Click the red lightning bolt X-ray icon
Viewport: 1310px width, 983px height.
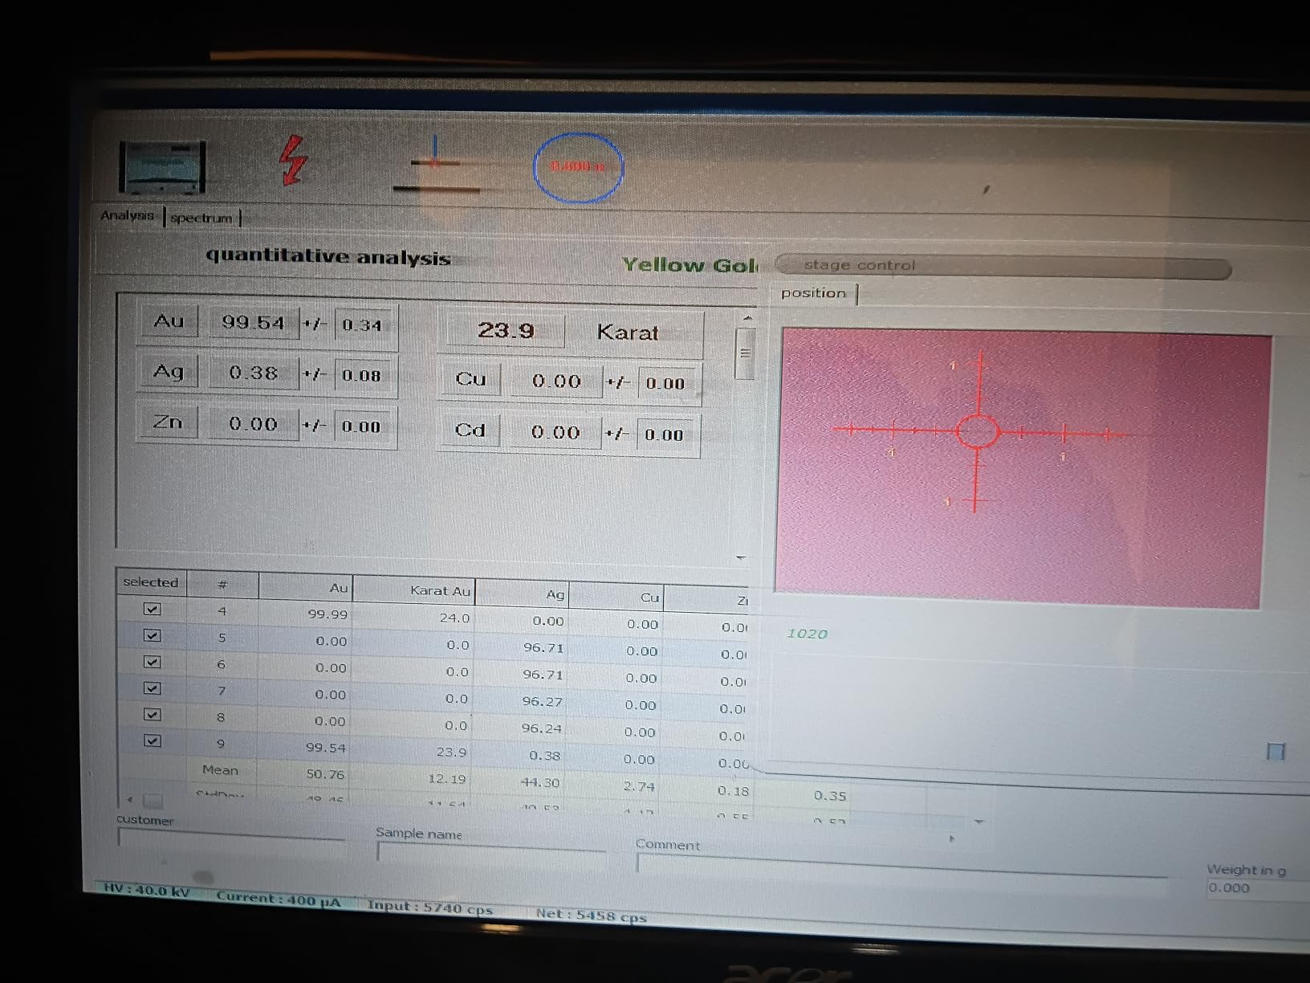294,160
